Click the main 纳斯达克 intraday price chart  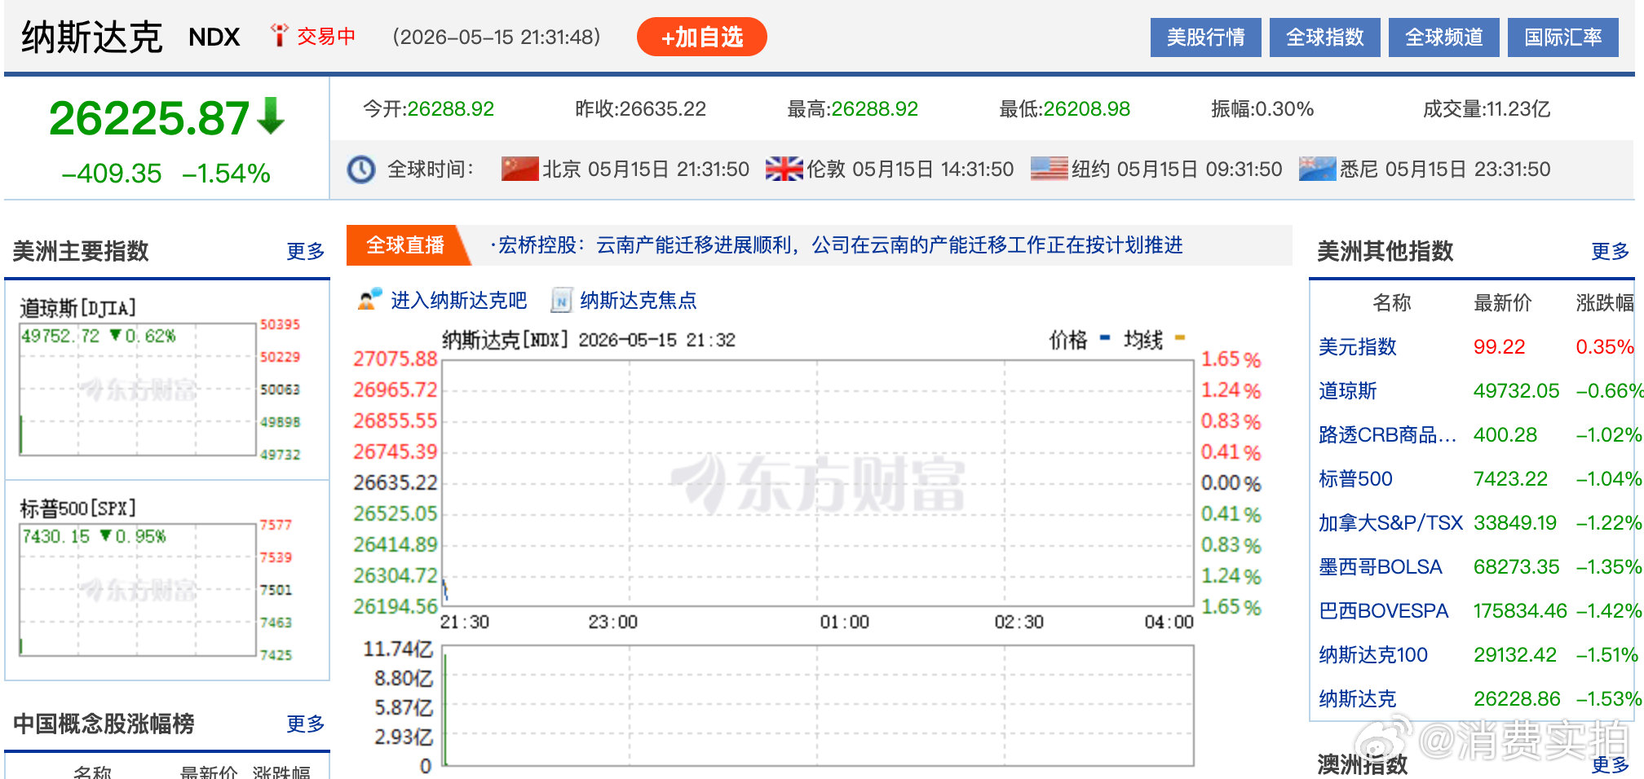(818, 482)
